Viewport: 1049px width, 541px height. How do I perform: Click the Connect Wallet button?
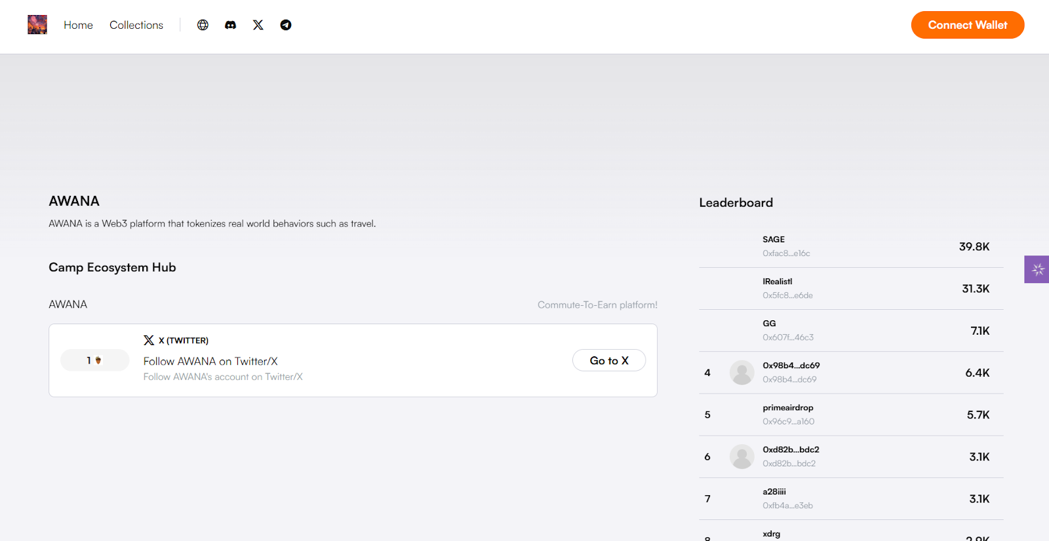[x=968, y=25]
